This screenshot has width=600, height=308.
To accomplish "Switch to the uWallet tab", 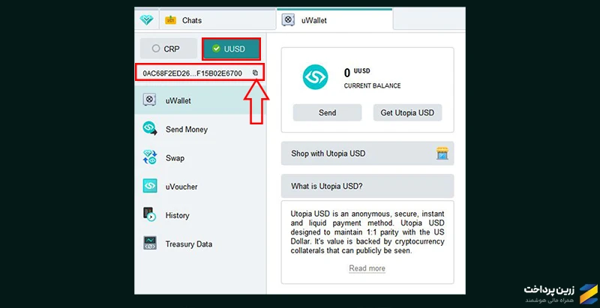I will pyautogui.click(x=334, y=20).
